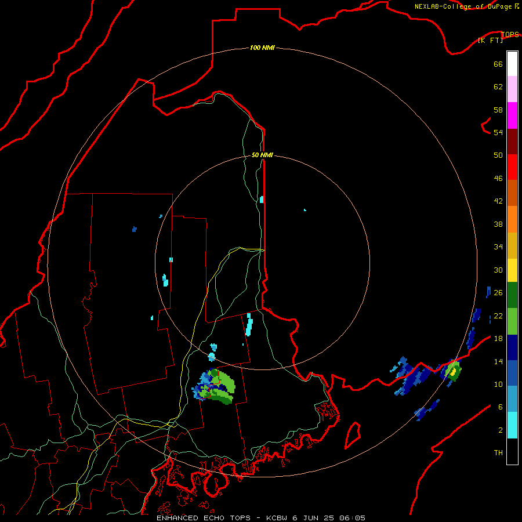Viewport: 522px width, 522px height.
Task: Click the large light-green echo cluster
Action: (226, 383)
